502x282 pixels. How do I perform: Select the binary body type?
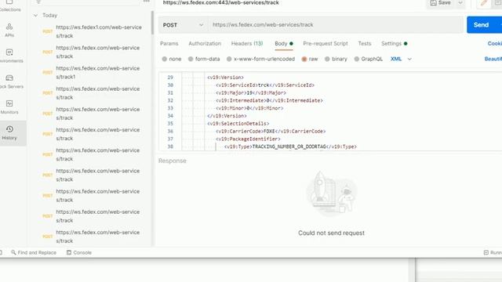coord(336,59)
